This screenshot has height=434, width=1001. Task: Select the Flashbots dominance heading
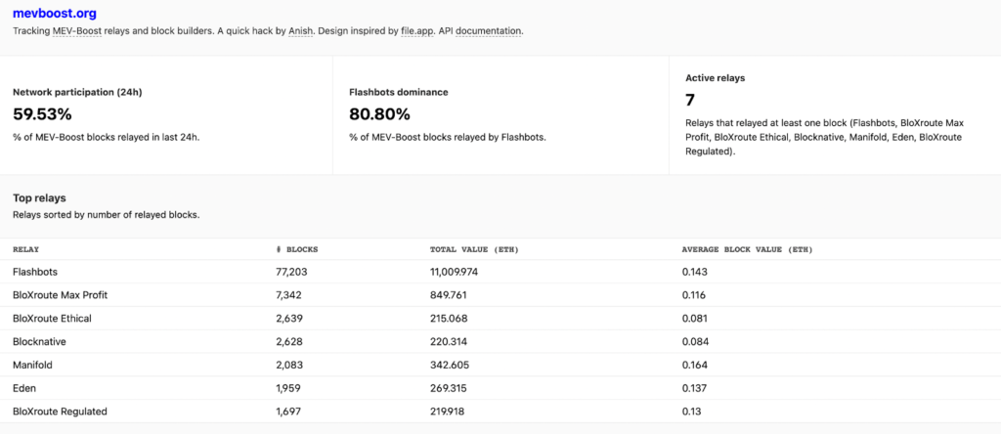pos(399,92)
